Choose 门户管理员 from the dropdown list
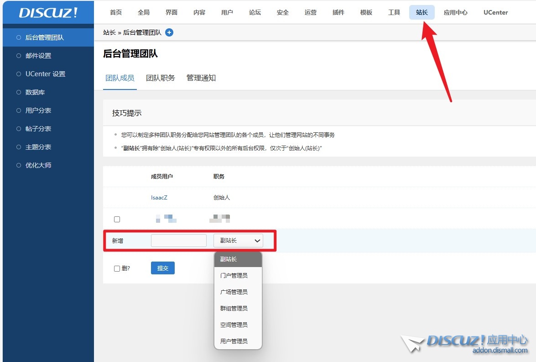 coord(234,276)
